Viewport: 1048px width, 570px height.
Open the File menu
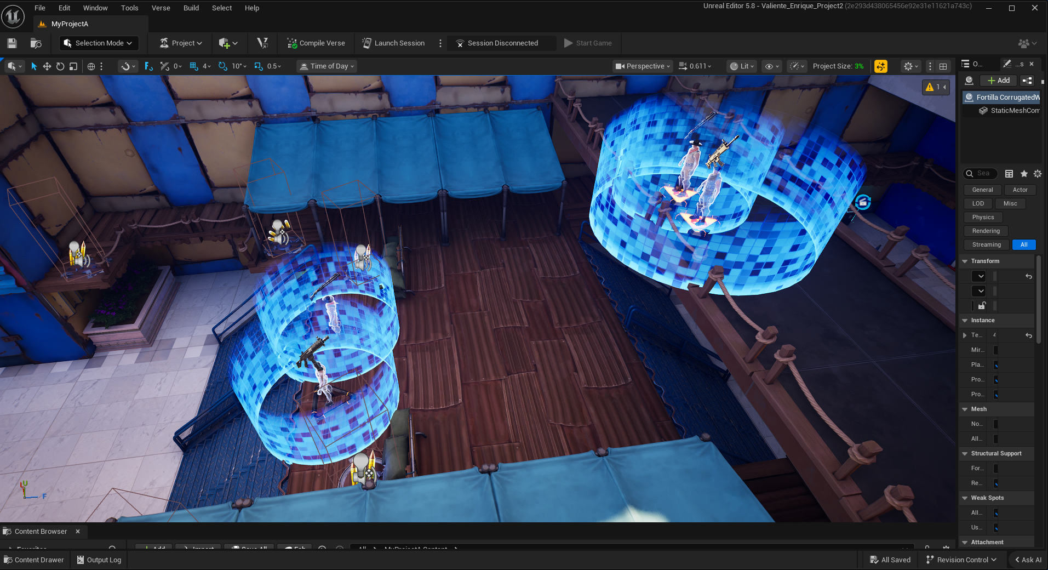pyautogui.click(x=40, y=8)
